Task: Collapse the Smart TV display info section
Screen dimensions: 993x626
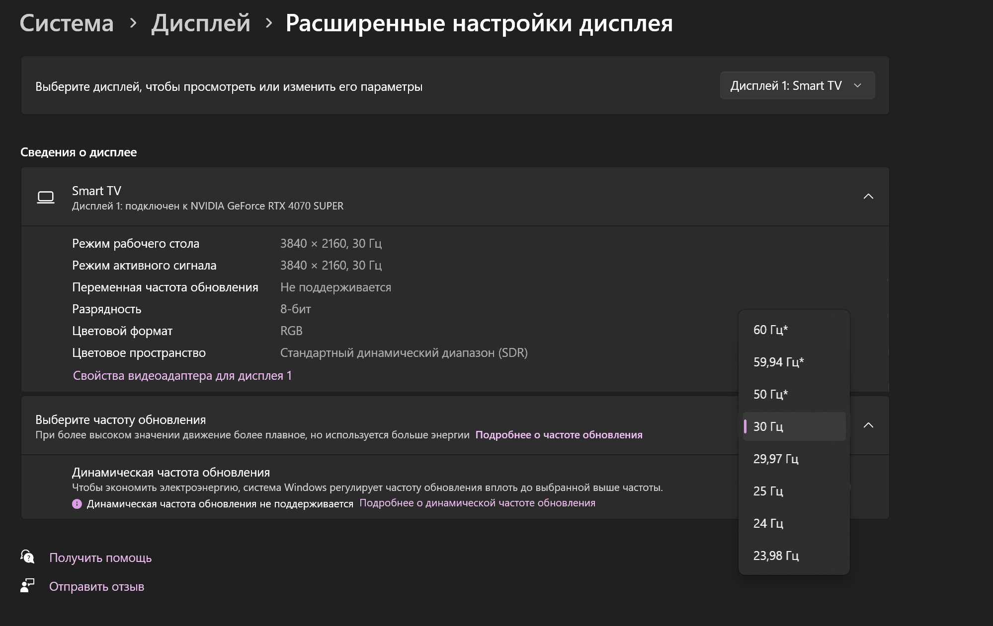Action: tap(868, 197)
